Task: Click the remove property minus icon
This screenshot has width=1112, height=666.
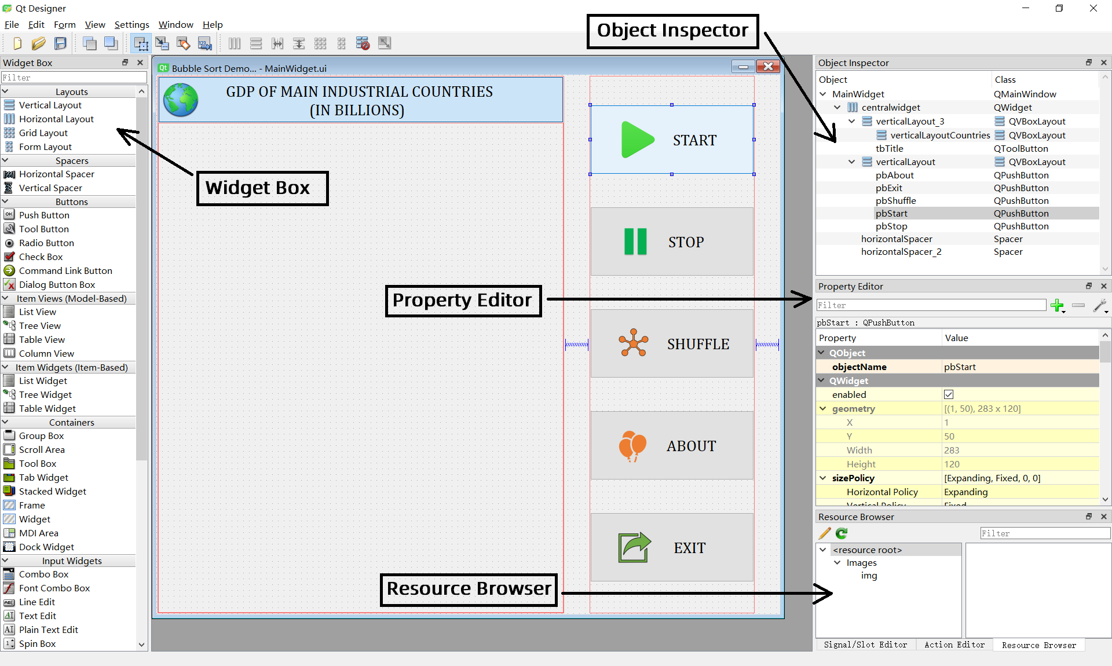Action: click(1078, 305)
